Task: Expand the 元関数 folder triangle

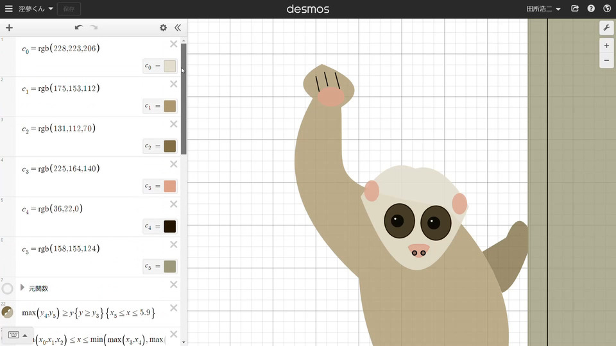Action: [x=22, y=288]
